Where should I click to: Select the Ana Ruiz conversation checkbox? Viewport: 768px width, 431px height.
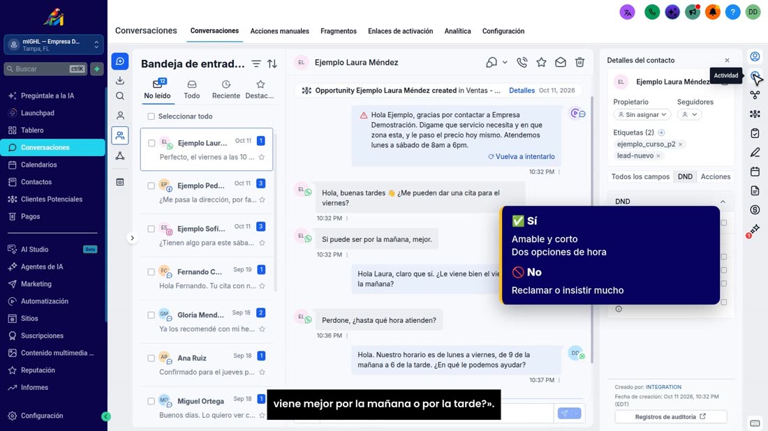[x=152, y=358]
